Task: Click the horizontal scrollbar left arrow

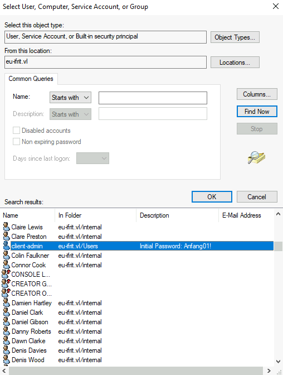Action: coord(4,371)
